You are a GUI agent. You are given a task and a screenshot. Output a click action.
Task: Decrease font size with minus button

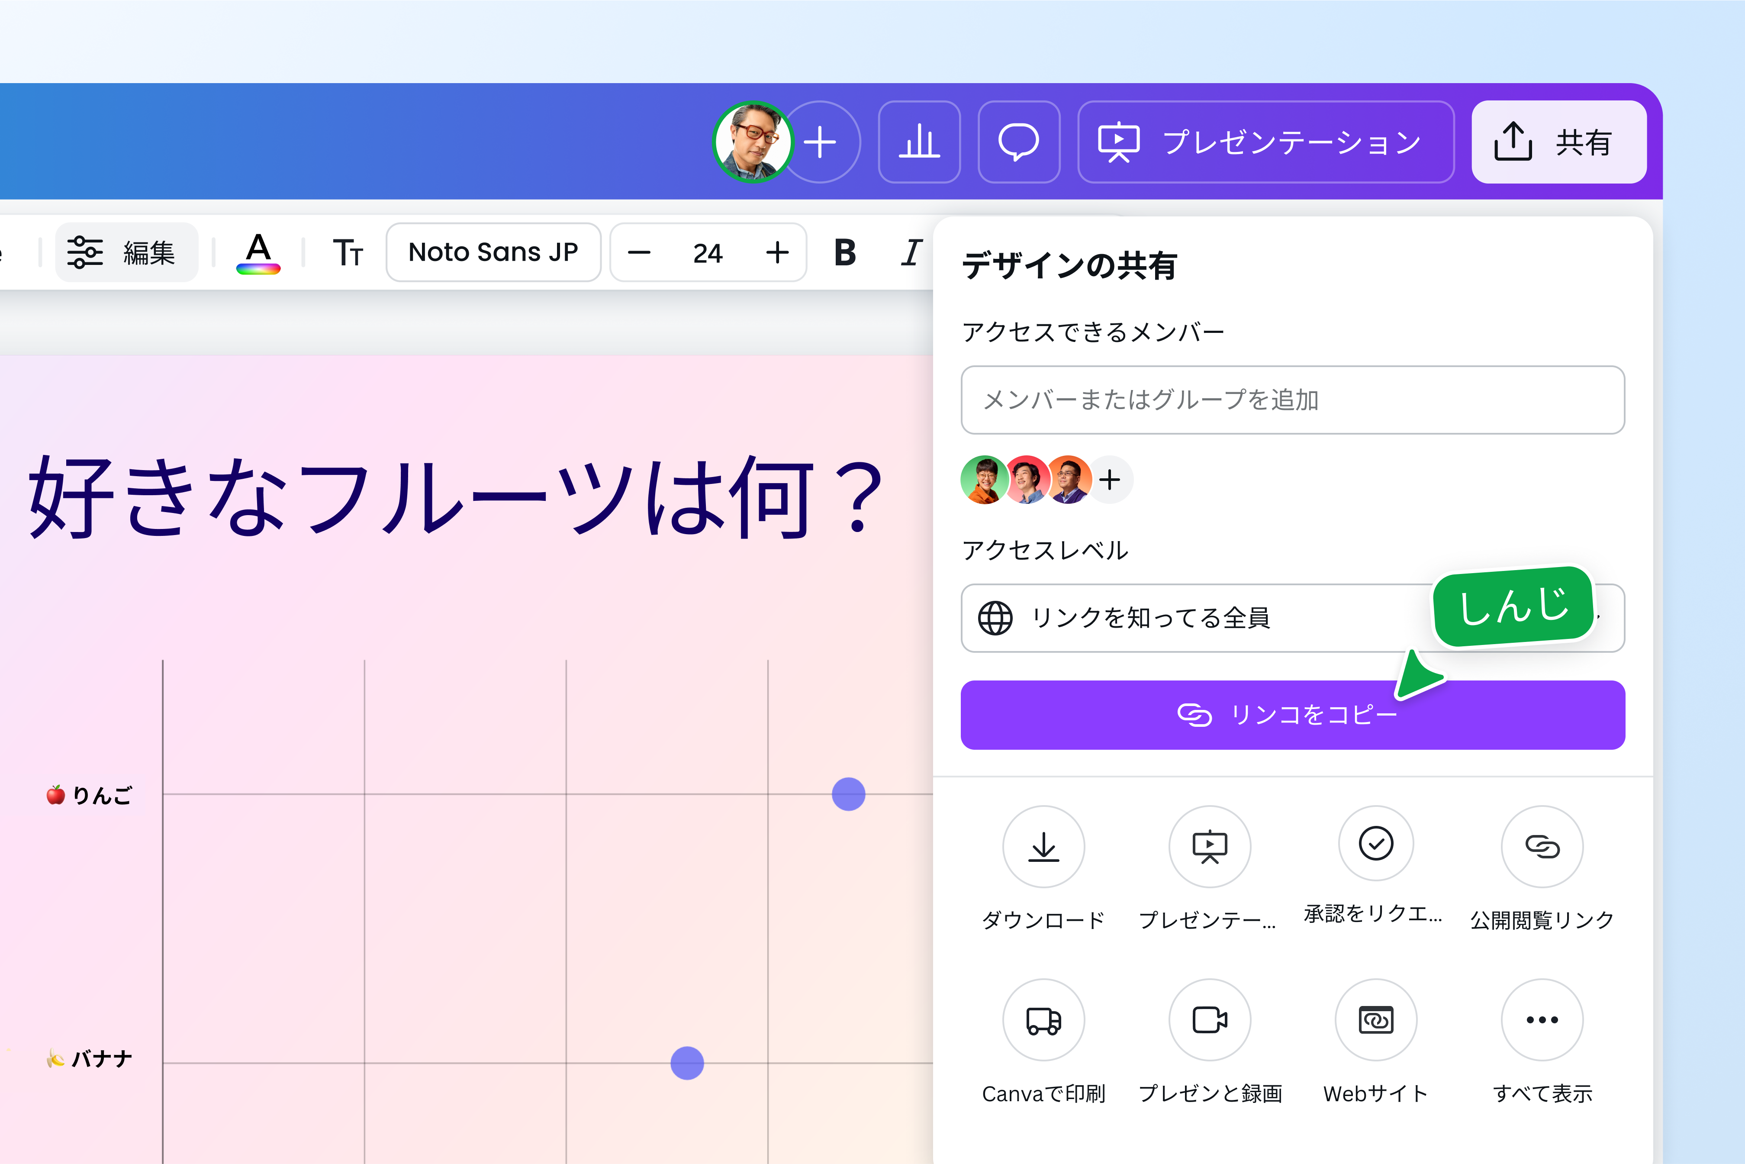coord(639,252)
